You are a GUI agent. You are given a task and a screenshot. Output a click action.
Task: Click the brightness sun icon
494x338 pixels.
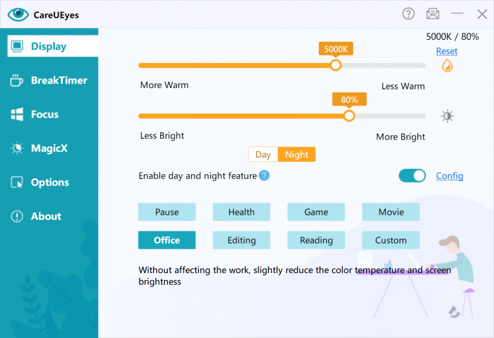447,116
